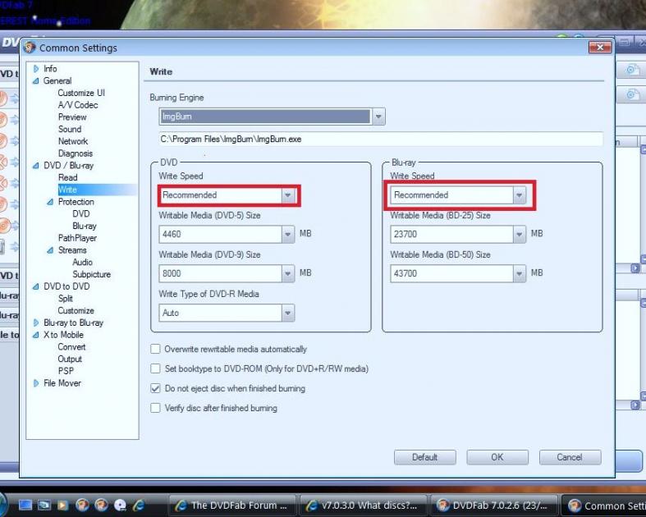The height and width of the screenshot is (517, 646).
Task: Switch to v7.0.3.0 What discs? taskbar window
Action: point(364,505)
